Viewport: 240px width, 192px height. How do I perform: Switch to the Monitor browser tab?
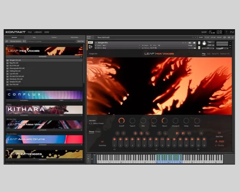point(54,37)
